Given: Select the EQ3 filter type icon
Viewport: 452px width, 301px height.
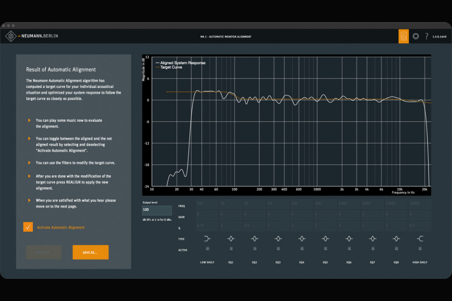Looking at the screenshot, I should point(278,238).
